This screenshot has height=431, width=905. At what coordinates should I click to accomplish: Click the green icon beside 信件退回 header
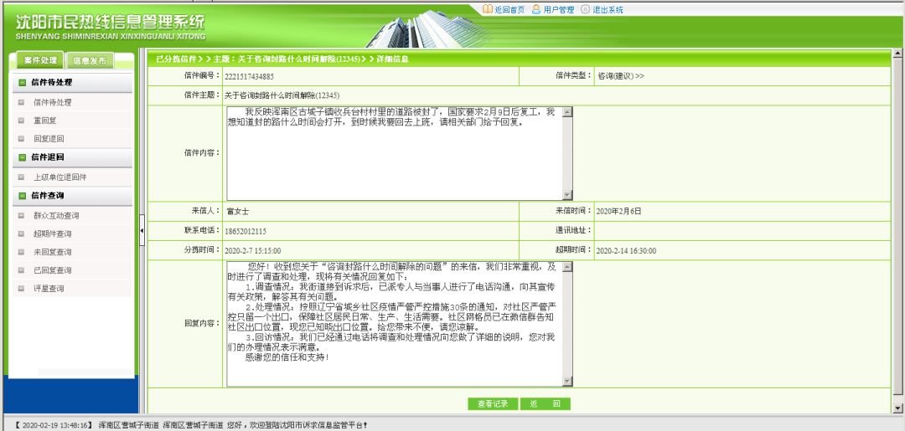pos(22,157)
